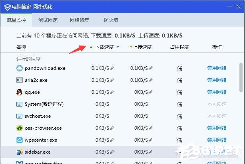Click the 操作 column header

(x=217, y=47)
